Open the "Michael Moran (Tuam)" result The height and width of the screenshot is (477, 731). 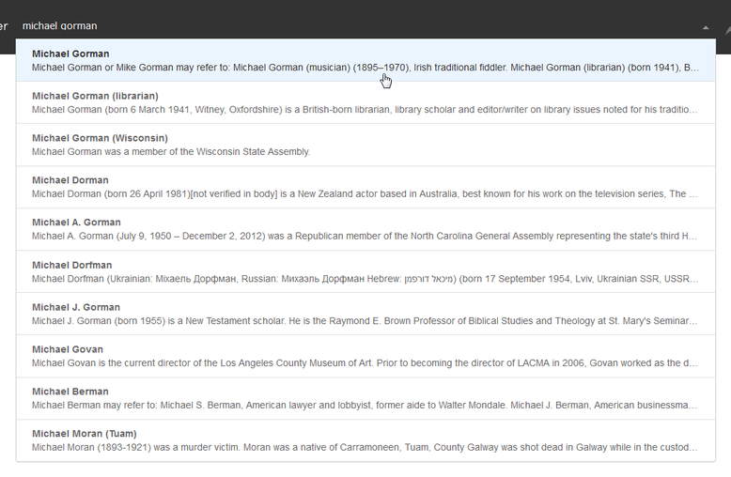tap(365, 440)
